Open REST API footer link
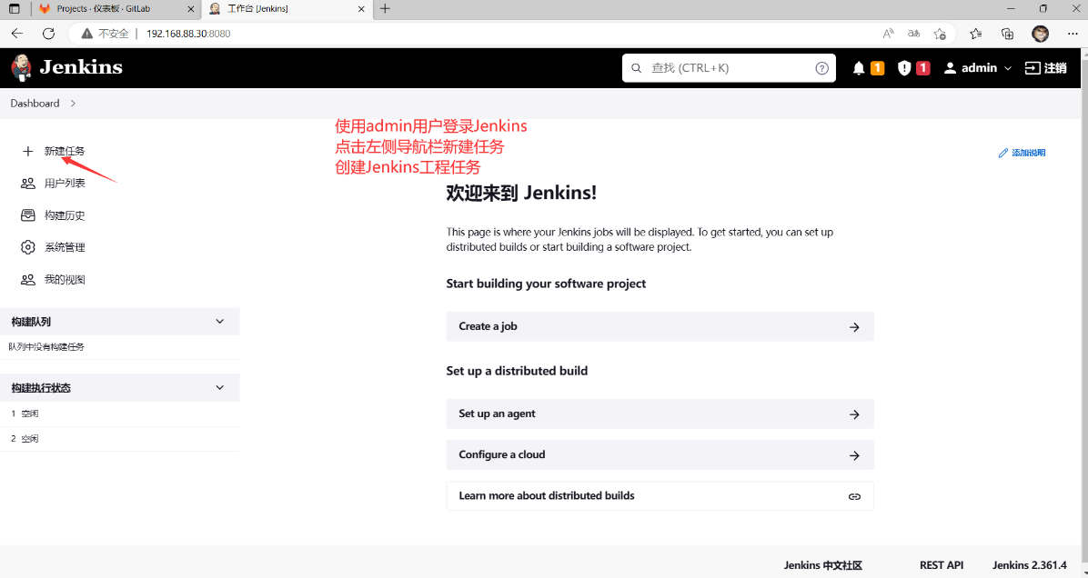 [x=942, y=565]
